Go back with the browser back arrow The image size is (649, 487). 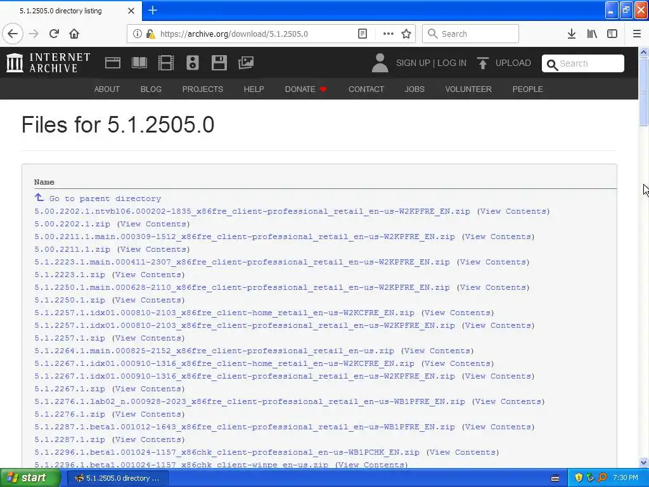[x=13, y=34]
